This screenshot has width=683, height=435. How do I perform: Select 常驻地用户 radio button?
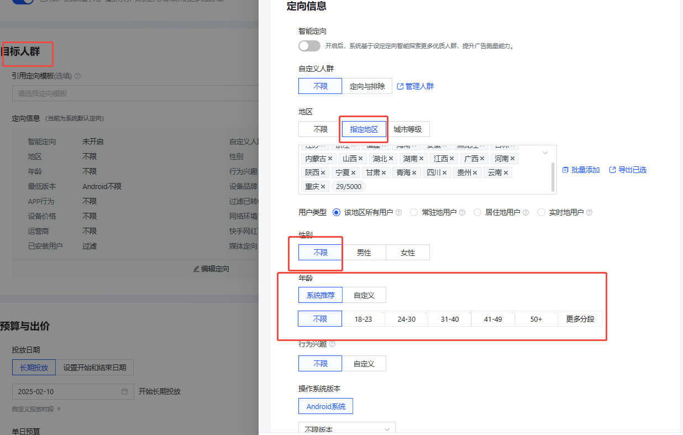click(414, 212)
